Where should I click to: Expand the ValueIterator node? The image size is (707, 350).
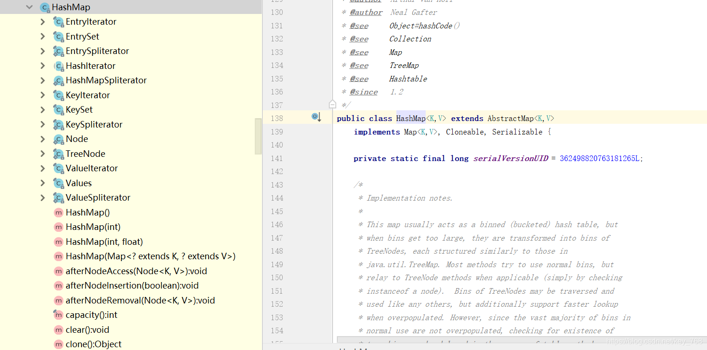[x=43, y=168]
